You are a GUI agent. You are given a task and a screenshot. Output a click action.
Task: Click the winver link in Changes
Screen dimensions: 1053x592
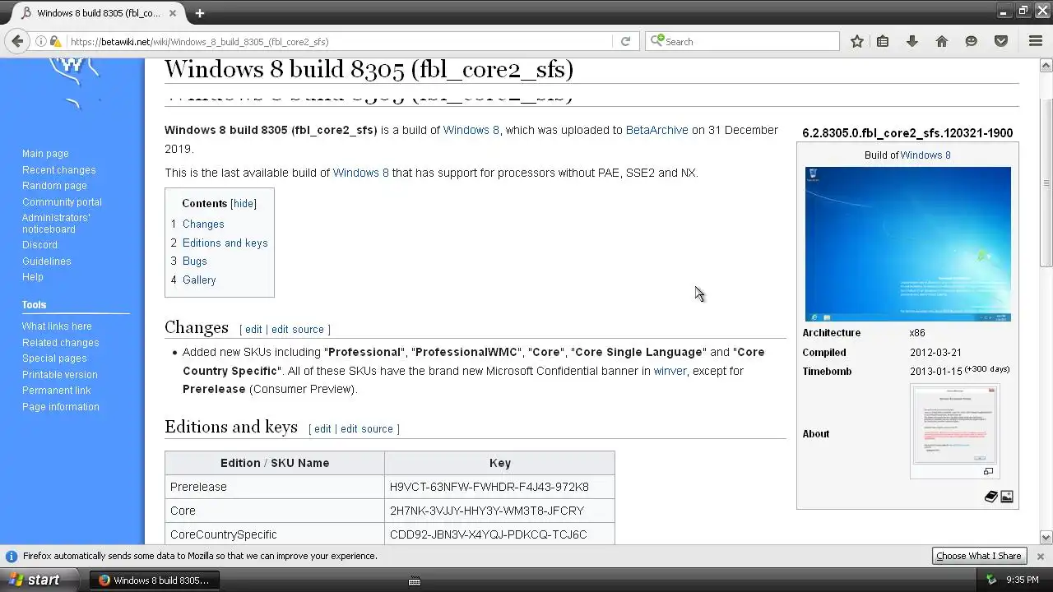[670, 371]
